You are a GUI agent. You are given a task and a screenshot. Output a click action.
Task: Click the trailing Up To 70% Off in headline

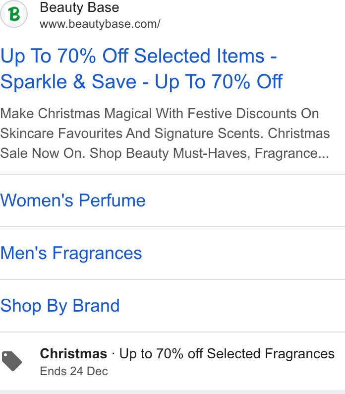pyautogui.click(x=219, y=82)
